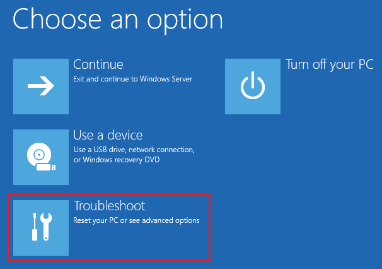Screen dimensions: 382x269
Task: Click "Reset your PC or see advanced options"
Action: (136, 220)
